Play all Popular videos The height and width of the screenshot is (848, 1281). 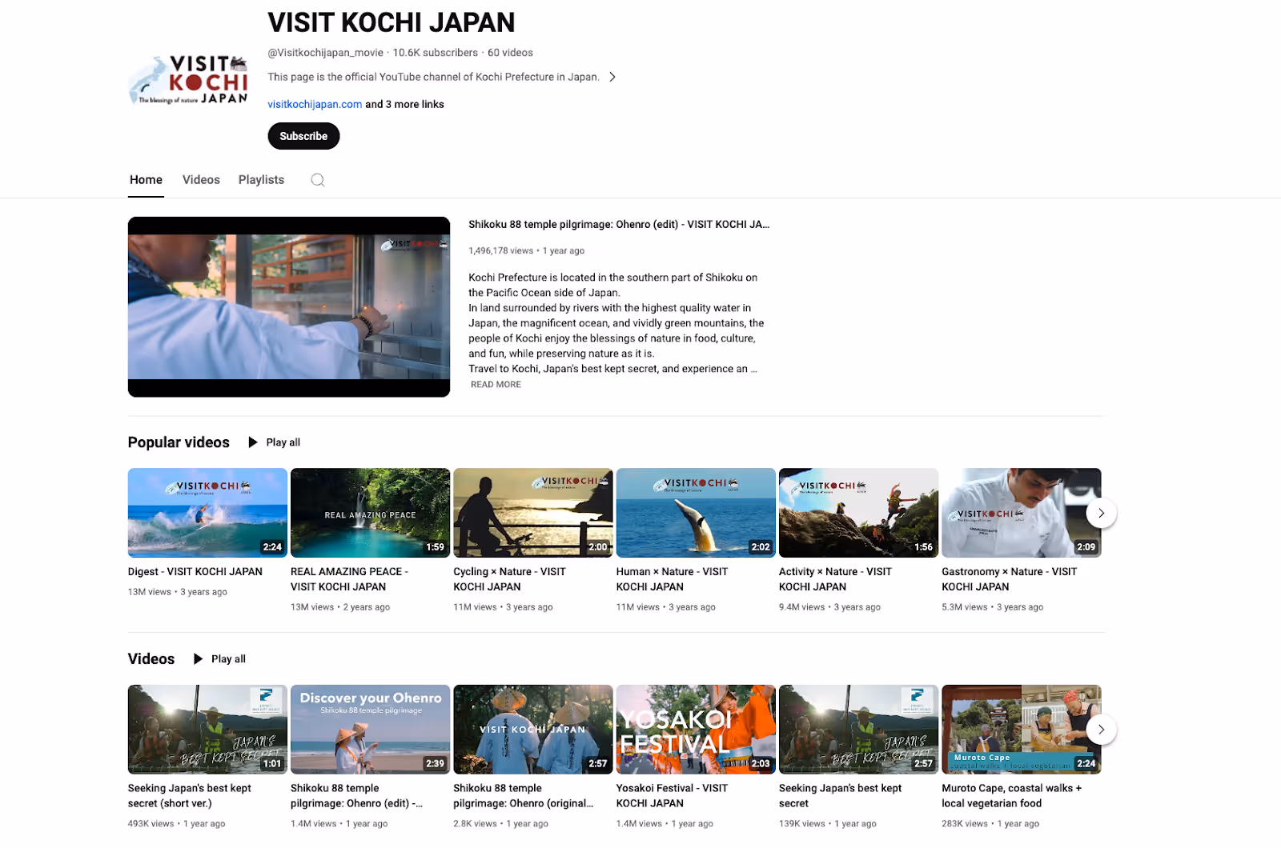tap(275, 442)
